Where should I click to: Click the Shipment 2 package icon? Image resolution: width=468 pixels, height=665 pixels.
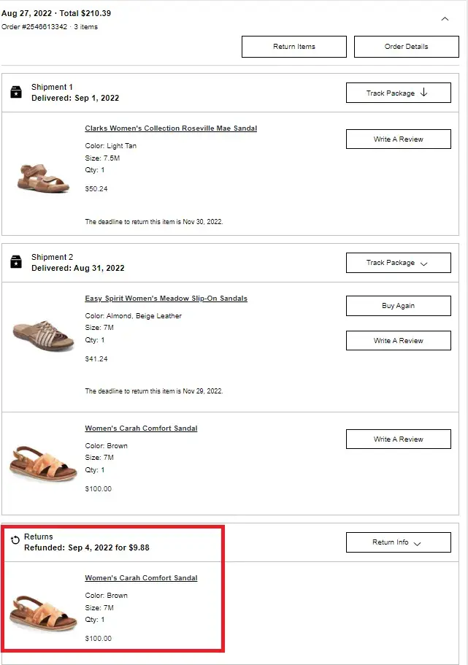pos(16,262)
